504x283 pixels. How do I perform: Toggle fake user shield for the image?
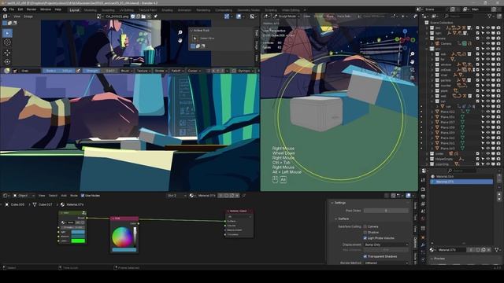coord(133,16)
